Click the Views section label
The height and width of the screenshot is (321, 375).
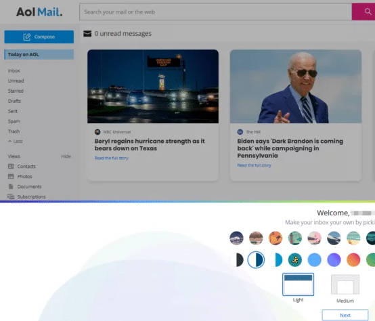click(14, 156)
